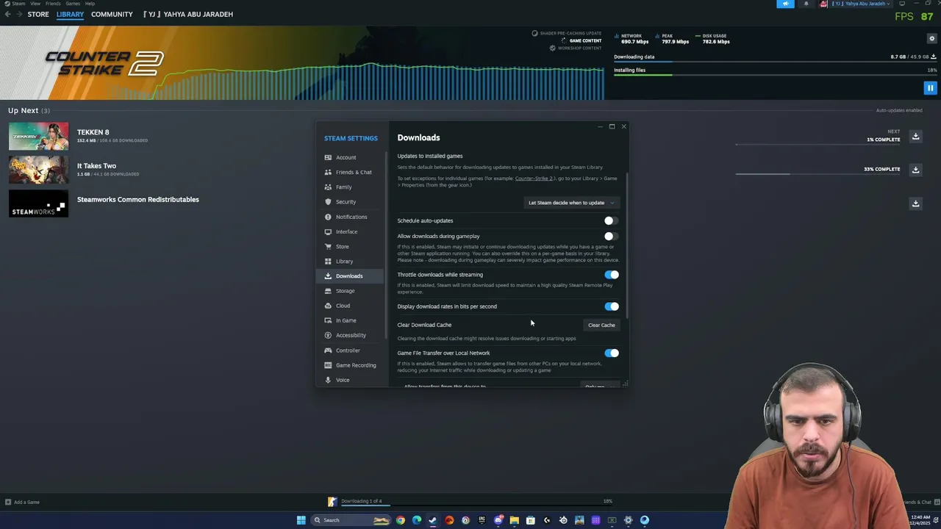Open Account settings in sidebar
The image size is (941, 529).
click(x=349, y=157)
